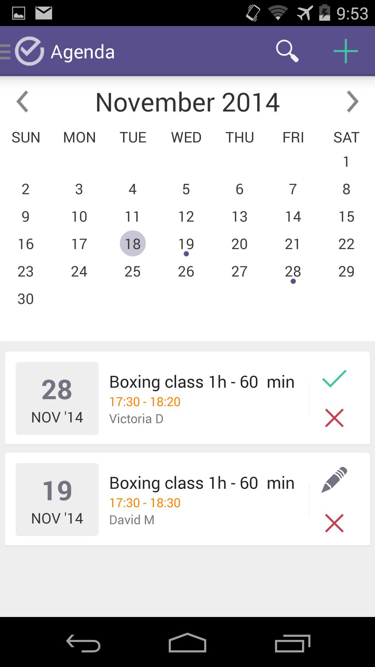Viewport: 375px width, 667px height.
Task: Click the WED column header
Action: click(186, 137)
